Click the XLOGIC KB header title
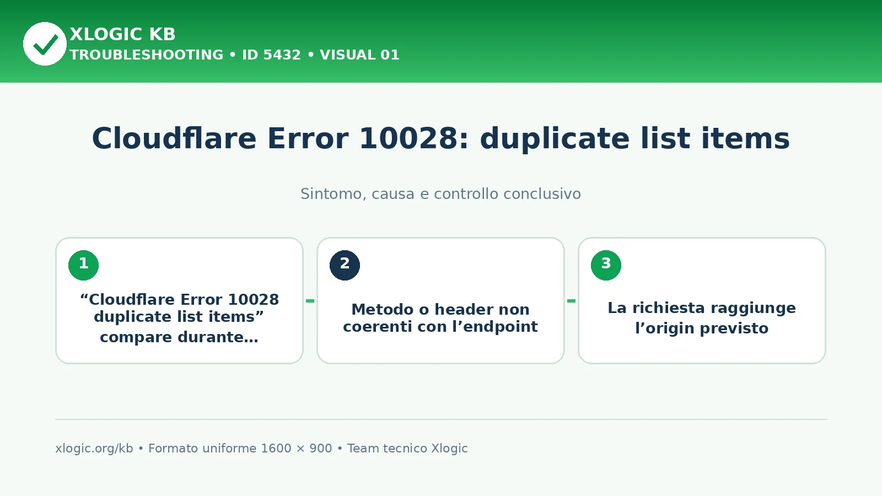882x496 pixels. pos(122,34)
